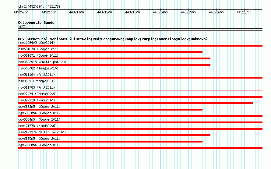Open dgv6832n54 (Cooper2011) entry

click(39, 107)
